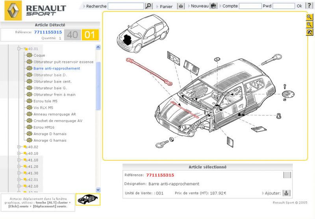Click the Panier label
The image size is (315, 219).
(166, 6)
